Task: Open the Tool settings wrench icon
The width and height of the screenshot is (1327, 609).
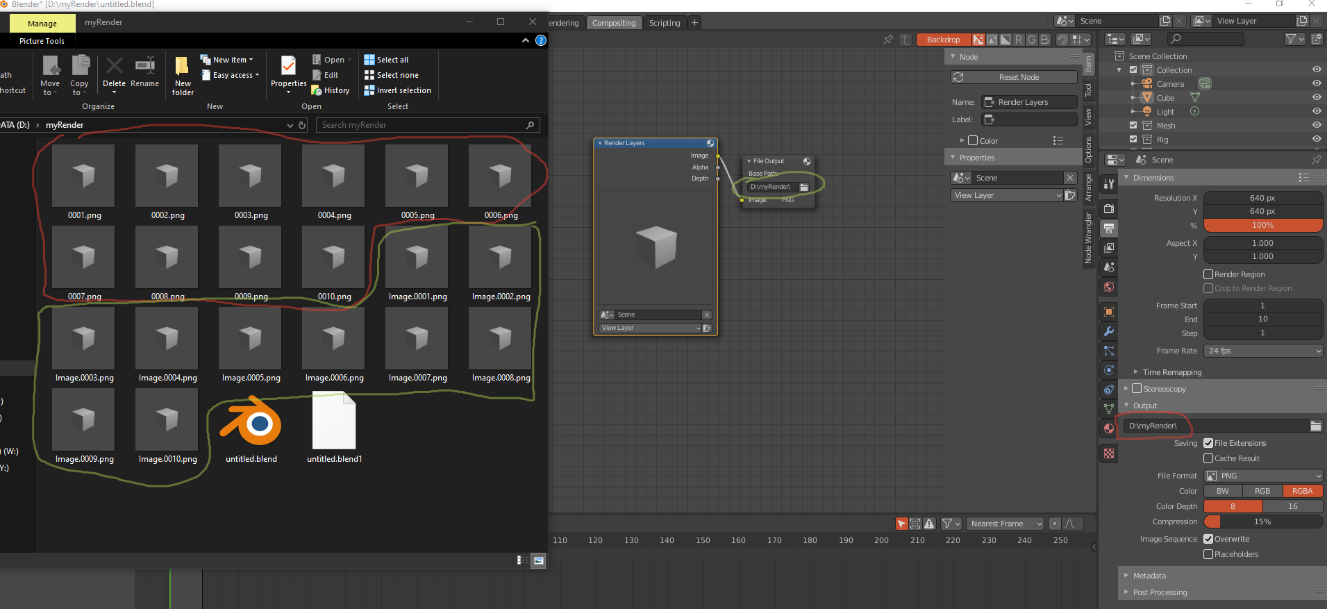Action: pos(1109,183)
